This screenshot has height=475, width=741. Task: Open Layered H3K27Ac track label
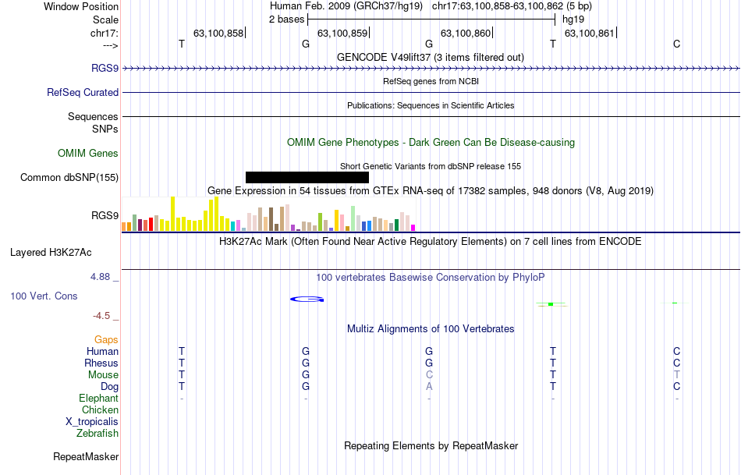51,253
